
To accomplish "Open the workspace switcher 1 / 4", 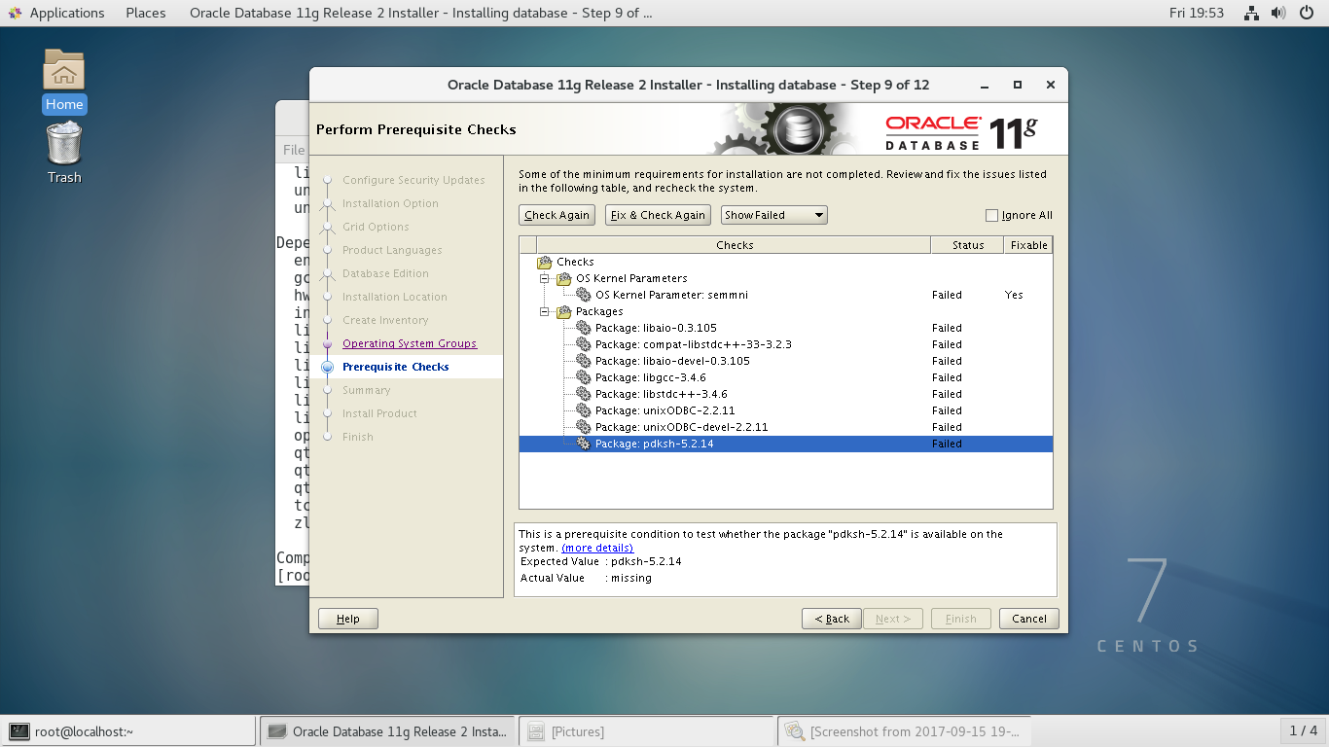I will [1304, 730].
